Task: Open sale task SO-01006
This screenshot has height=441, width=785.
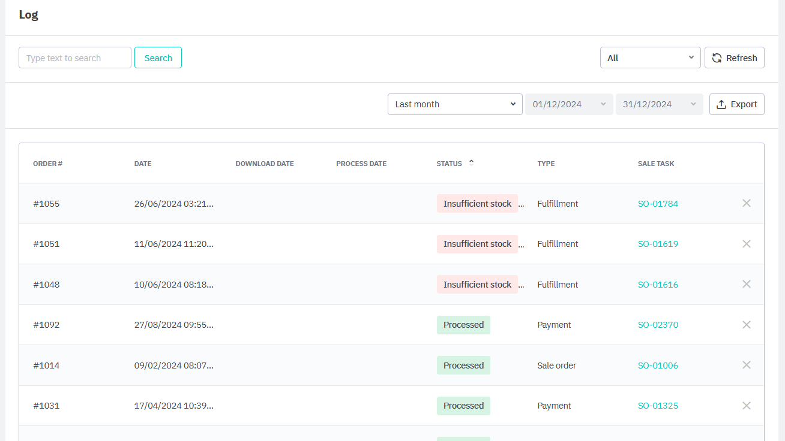Action: (658, 366)
